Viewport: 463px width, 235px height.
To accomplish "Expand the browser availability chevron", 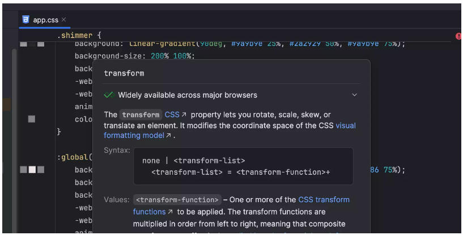I will click(354, 95).
